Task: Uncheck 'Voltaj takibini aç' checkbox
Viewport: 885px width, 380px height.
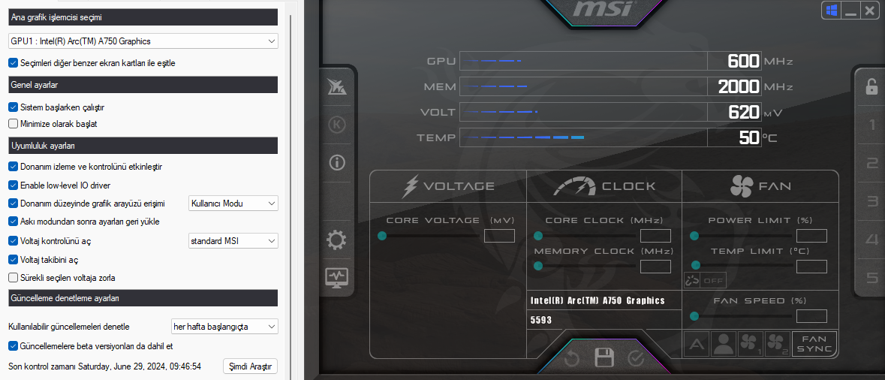Action: click(13, 259)
